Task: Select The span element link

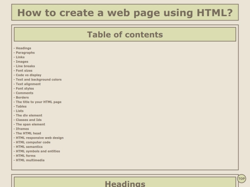Action: (x=31, y=124)
